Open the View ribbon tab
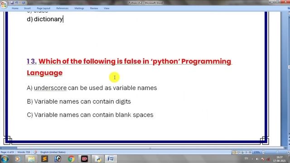Screen dimensions: 290x163 [106, 8]
